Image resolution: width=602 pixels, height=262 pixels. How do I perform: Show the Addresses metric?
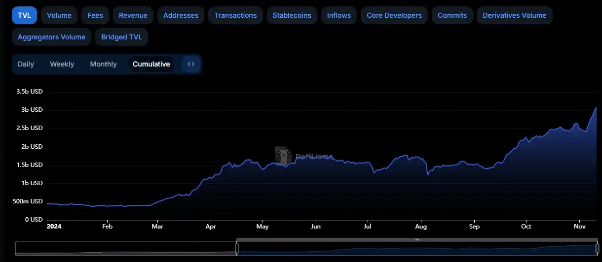click(x=181, y=15)
